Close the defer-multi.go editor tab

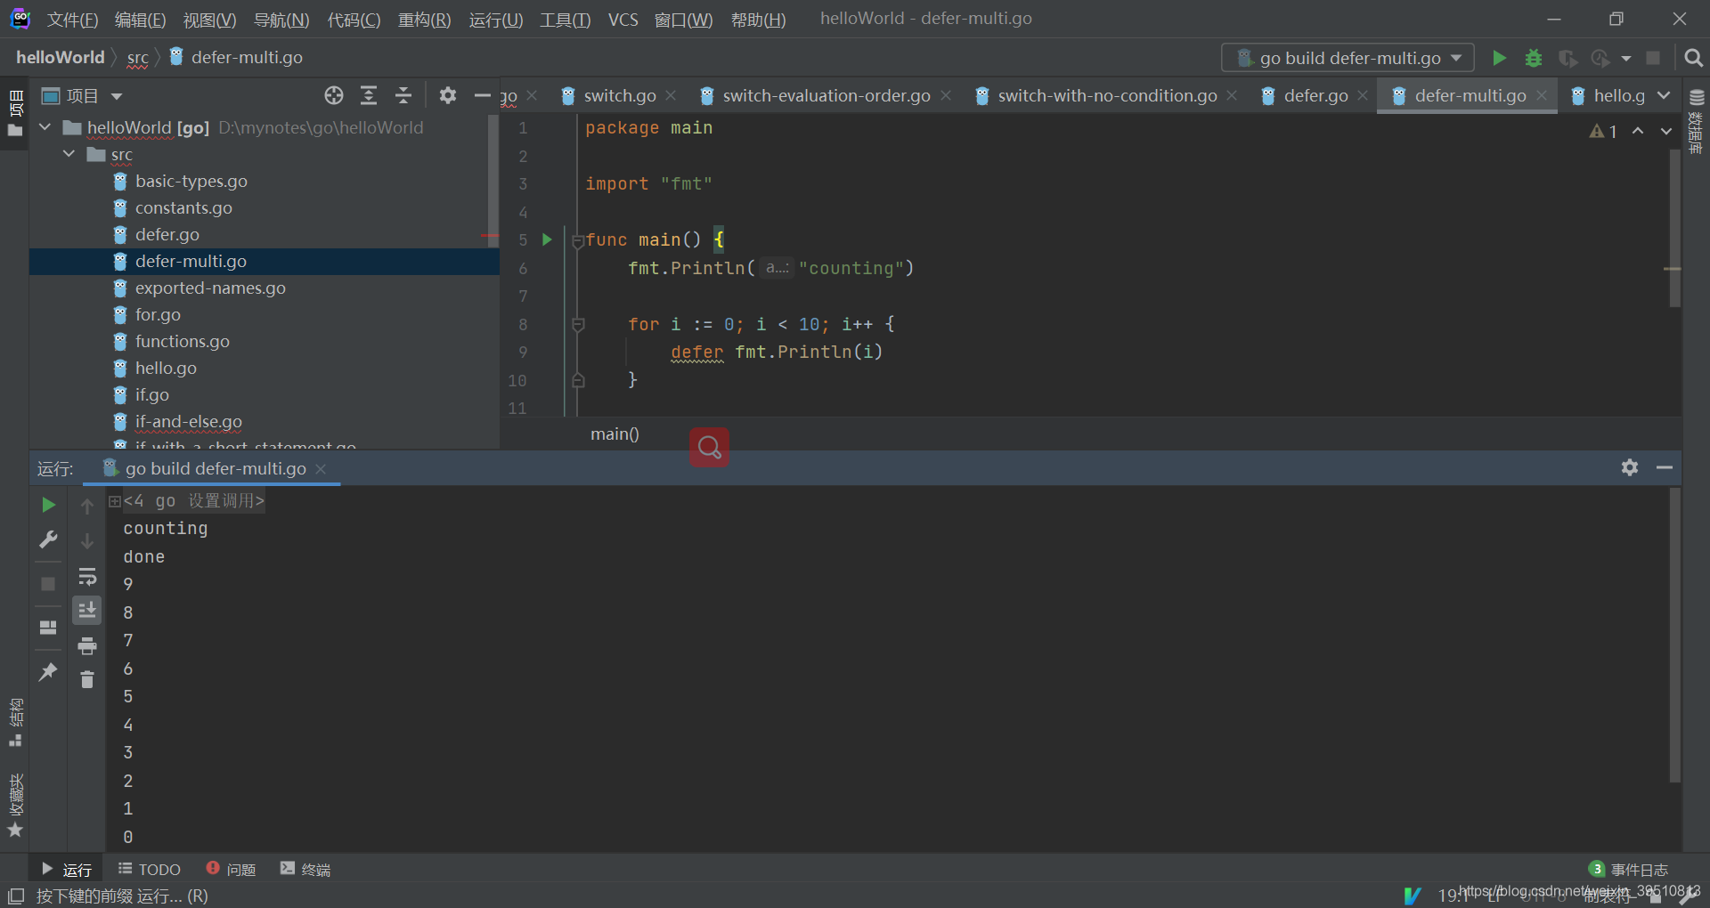(1542, 95)
